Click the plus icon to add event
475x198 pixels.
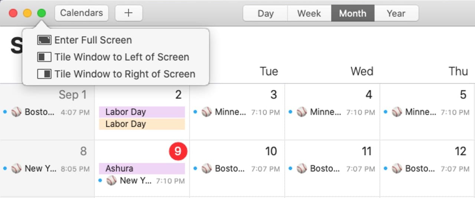pos(128,13)
